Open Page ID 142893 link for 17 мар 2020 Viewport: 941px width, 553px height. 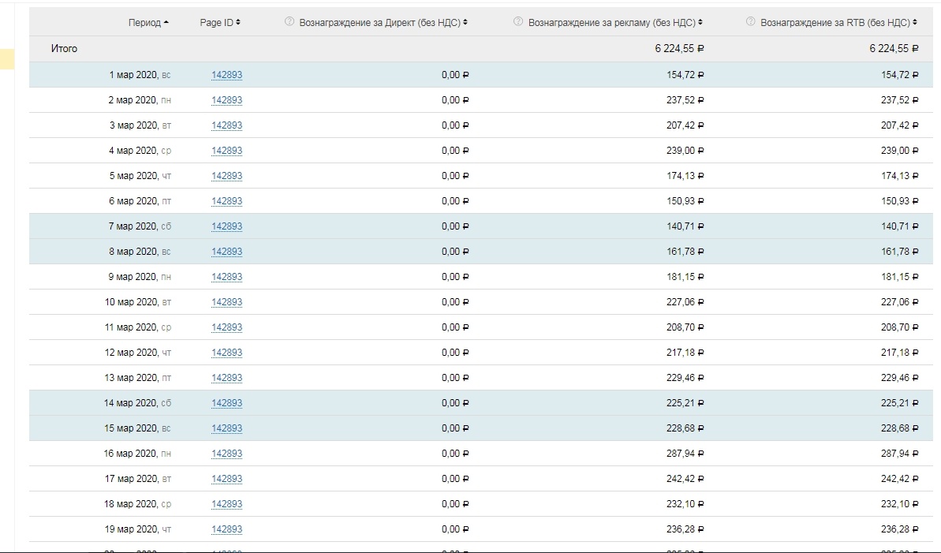[227, 479]
